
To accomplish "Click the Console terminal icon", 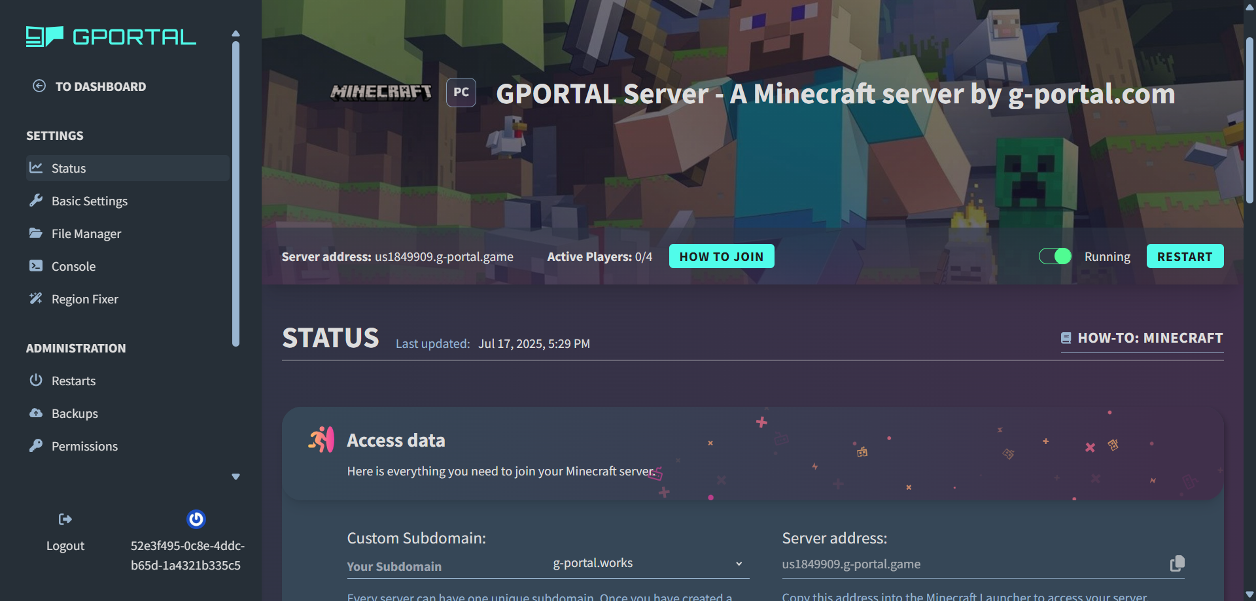I will pyautogui.click(x=36, y=266).
